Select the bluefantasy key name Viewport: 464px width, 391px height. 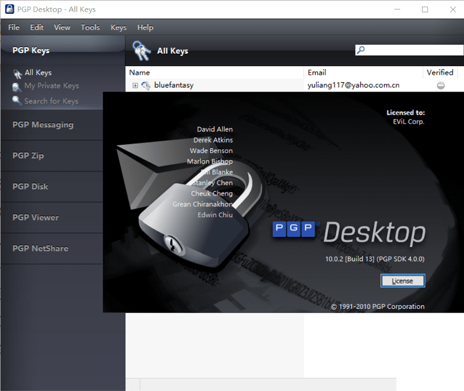click(173, 85)
